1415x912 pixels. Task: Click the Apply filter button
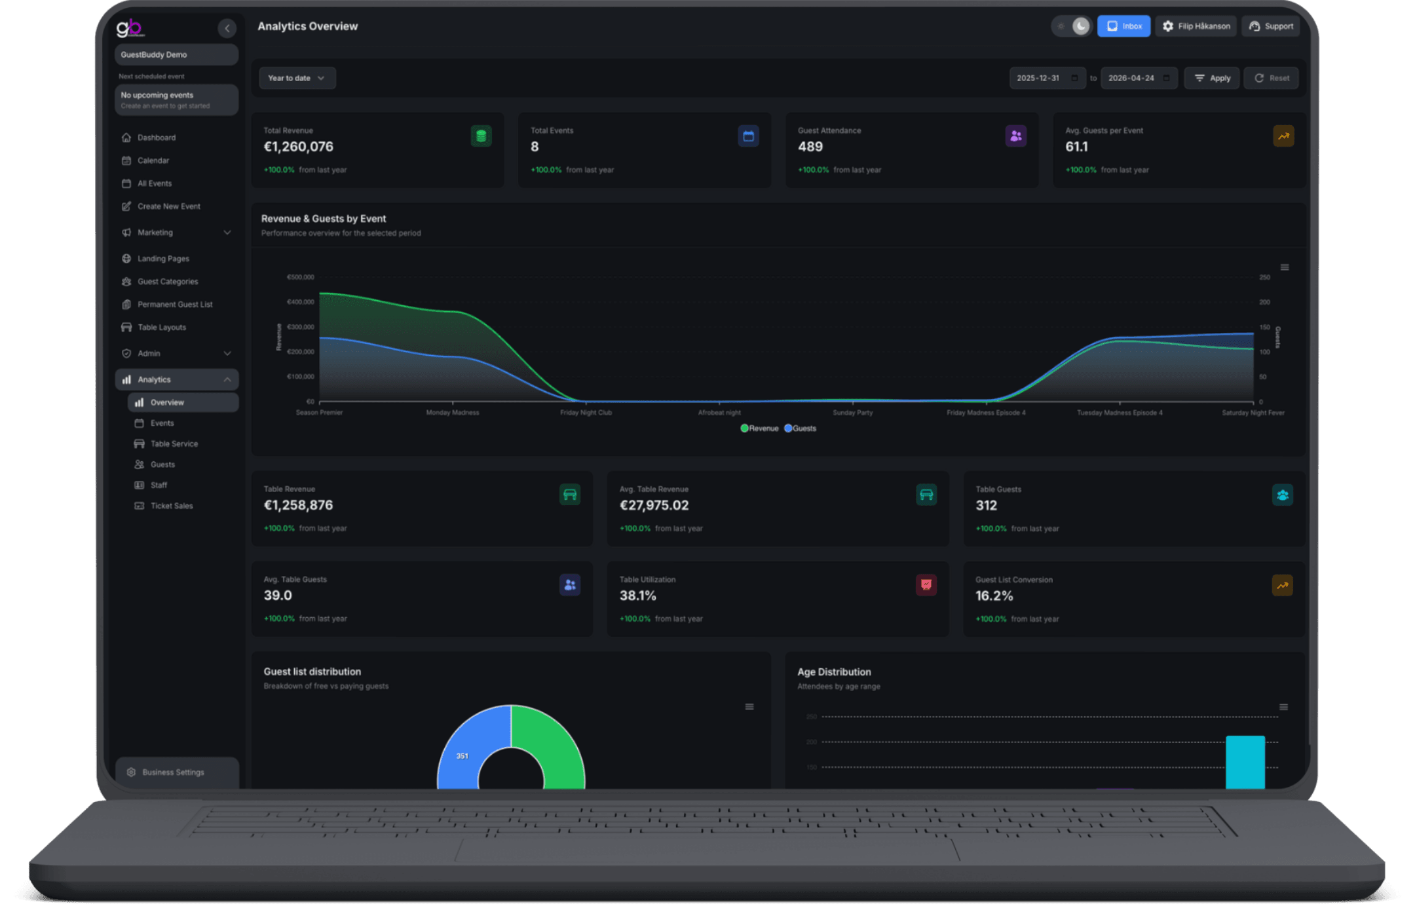tap(1211, 78)
